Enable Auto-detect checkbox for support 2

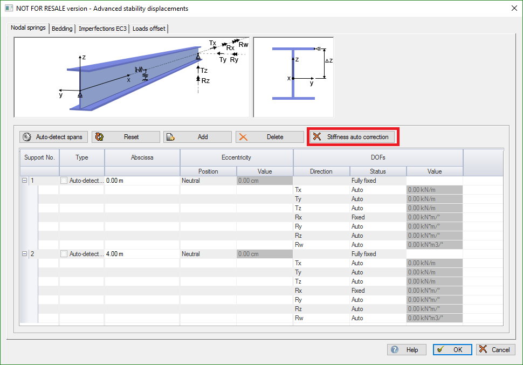(x=64, y=254)
